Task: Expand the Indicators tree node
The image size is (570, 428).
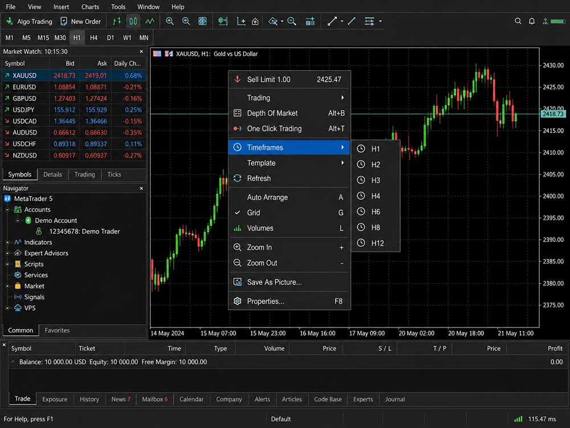Action: 7,243
